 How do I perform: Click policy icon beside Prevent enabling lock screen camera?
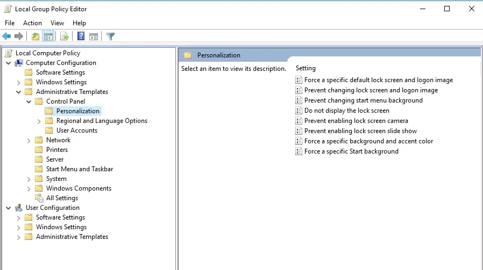299,121
